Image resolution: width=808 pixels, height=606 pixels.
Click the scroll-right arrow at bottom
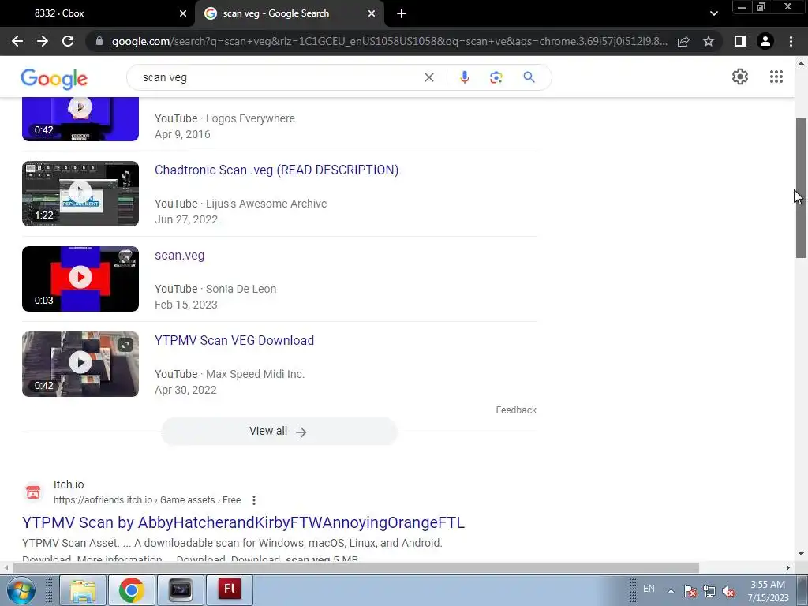[x=788, y=568]
